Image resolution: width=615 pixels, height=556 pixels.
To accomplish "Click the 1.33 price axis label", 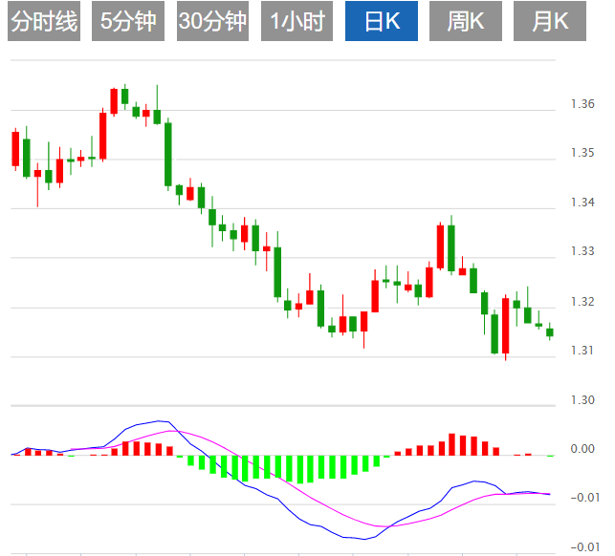I will coord(582,250).
